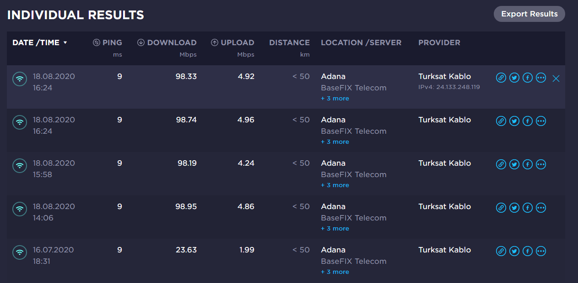Open more share options for the 14:06 result
The width and height of the screenshot is (578, 283).
(540, 208)
